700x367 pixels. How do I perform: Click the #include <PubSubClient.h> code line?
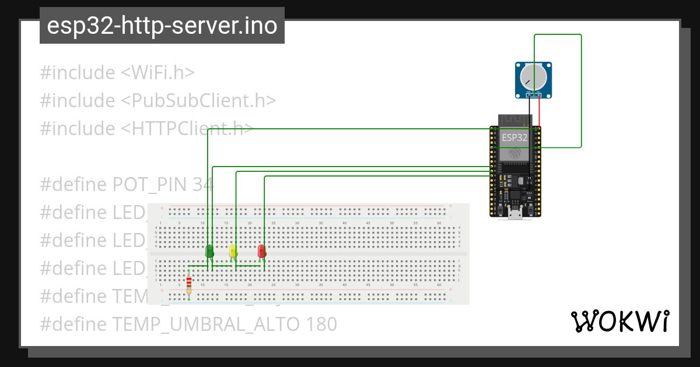pyautogui.click(x=157, y=100)
